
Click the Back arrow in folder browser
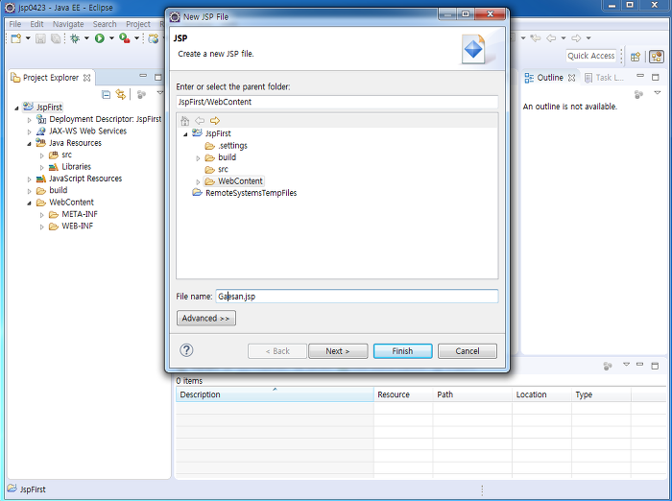tap(200, 121)
